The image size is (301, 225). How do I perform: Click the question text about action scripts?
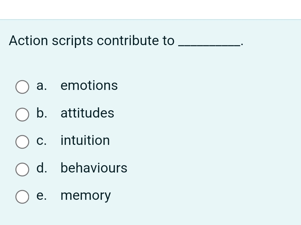91,41
